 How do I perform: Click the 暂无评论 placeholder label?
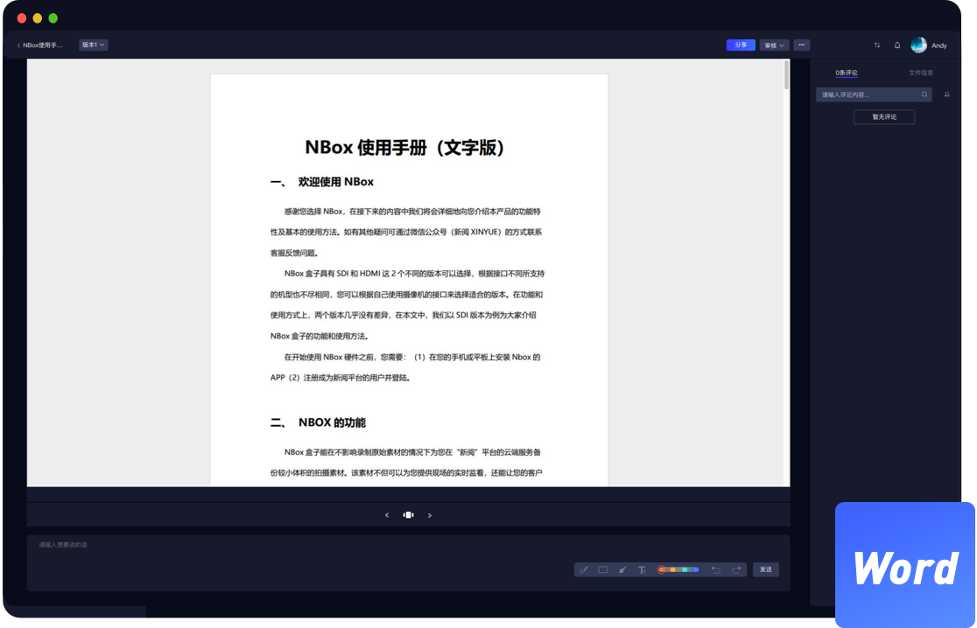pyautogui.click(x=884, y=117)
